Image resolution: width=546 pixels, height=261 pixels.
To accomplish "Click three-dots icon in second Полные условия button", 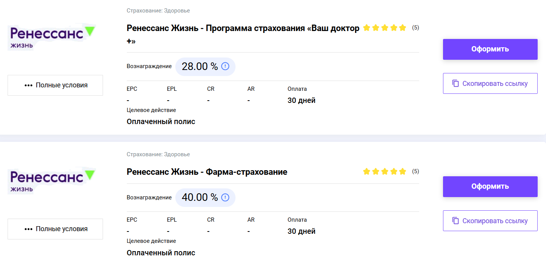I will click(28, 229).
